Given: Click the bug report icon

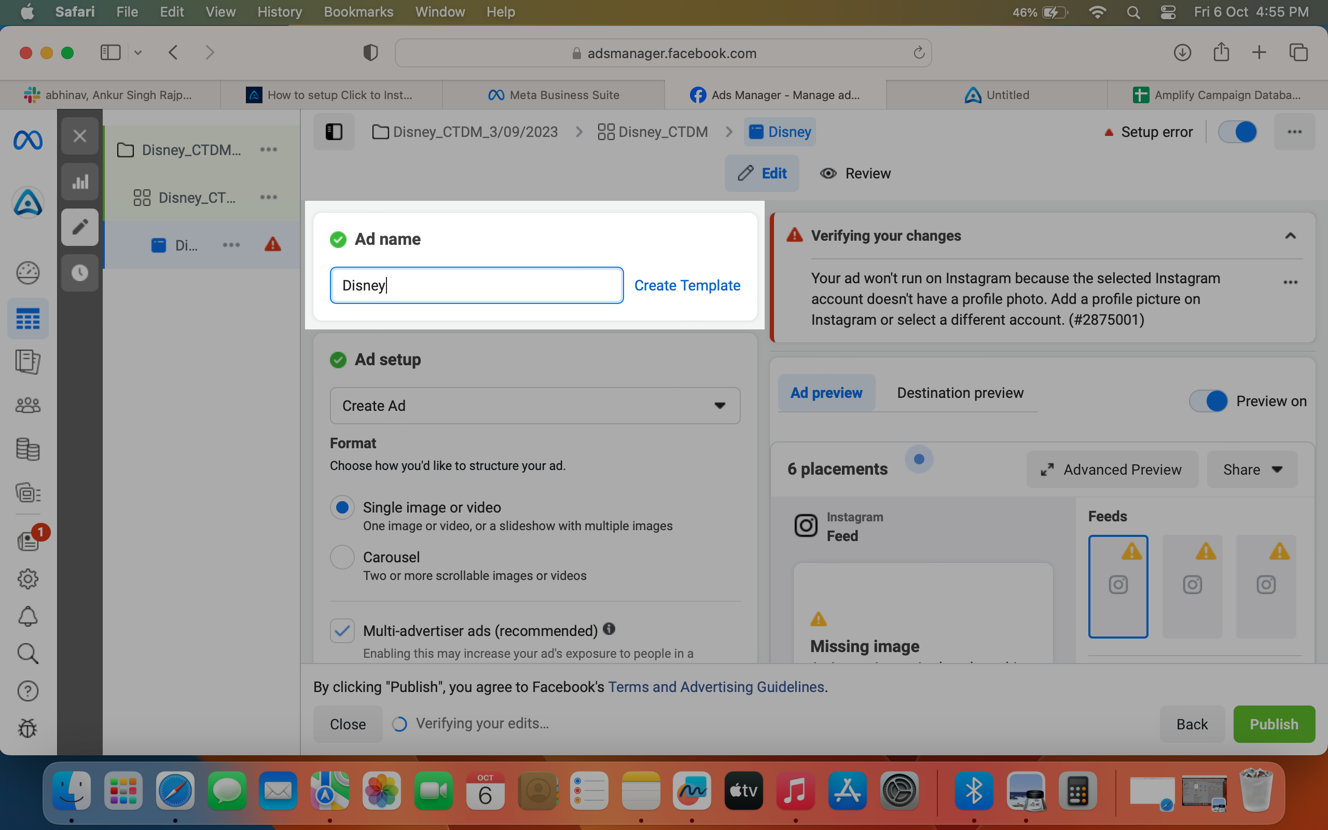Looking at the screenshot, I should pyautogui.click(x=28, y=728).
